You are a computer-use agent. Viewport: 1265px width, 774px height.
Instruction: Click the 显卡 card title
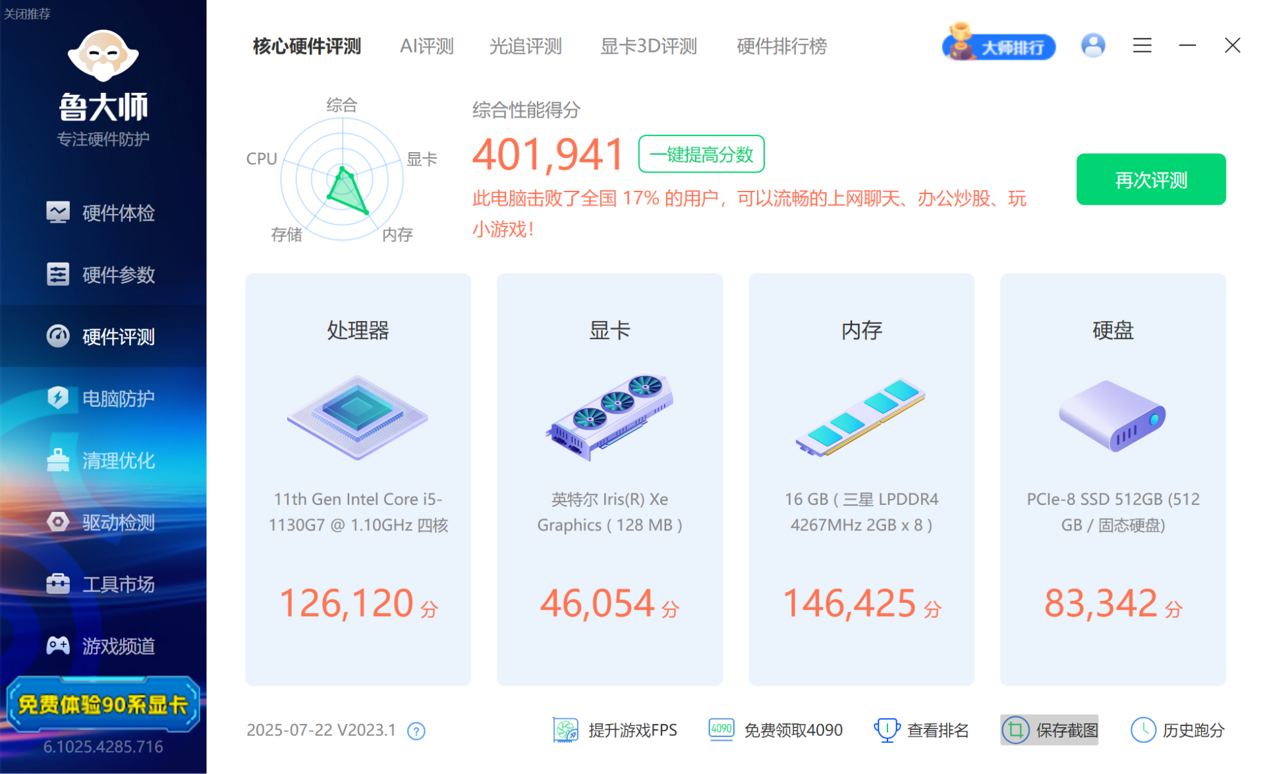609,330
